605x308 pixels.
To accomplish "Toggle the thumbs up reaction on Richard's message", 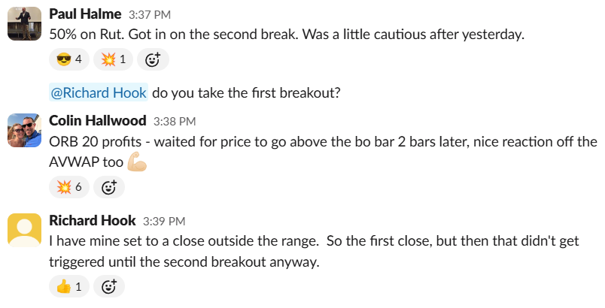I will [68, 286].
